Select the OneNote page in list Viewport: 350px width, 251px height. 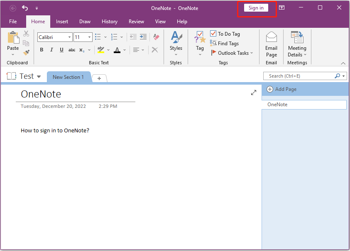(x=304, y=105)
